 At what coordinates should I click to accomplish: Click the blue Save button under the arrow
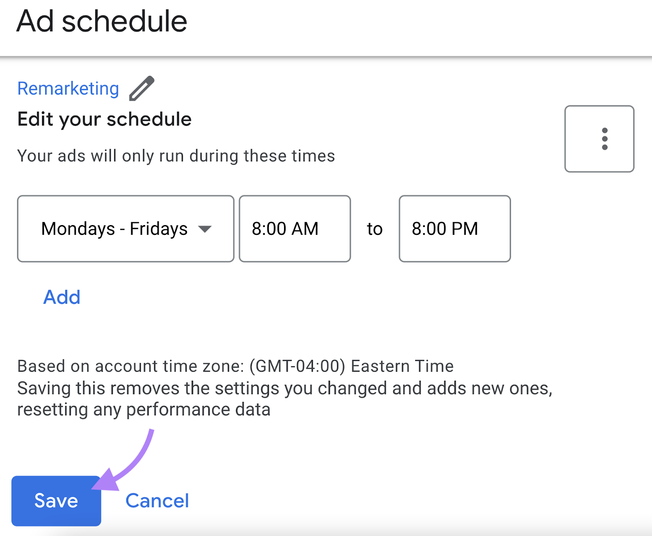pos(56,501)
